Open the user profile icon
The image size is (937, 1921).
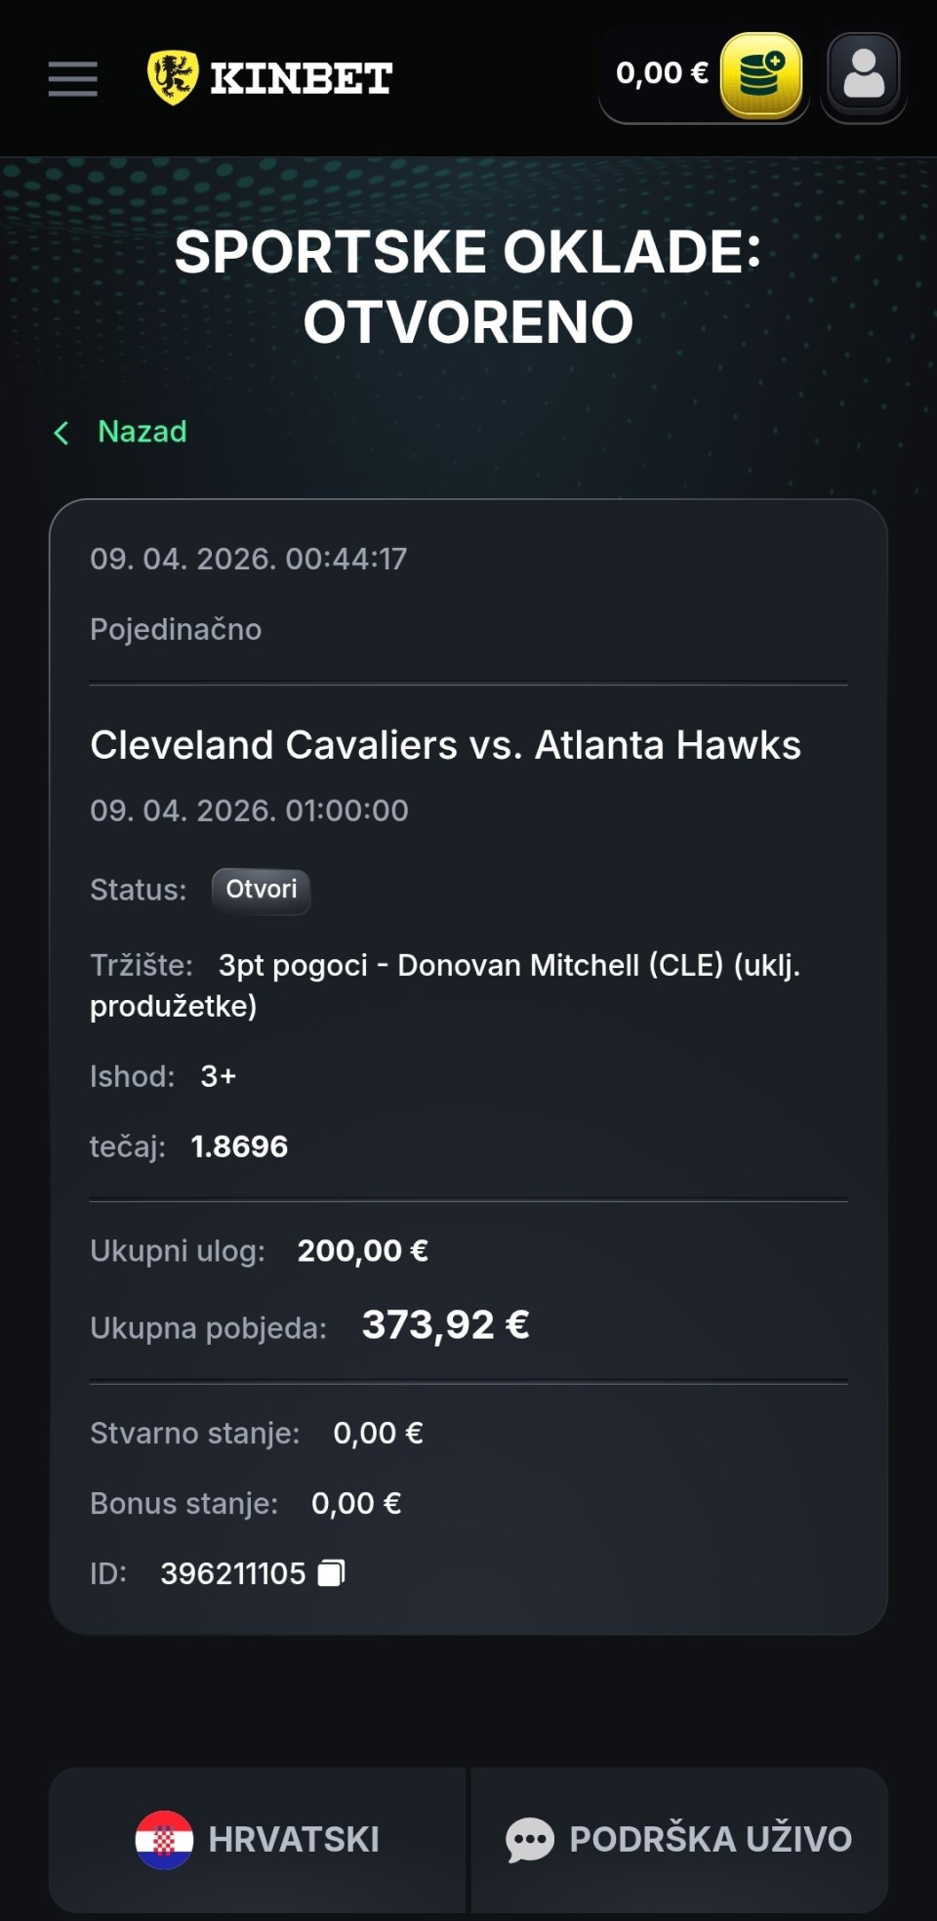[863, 75]
